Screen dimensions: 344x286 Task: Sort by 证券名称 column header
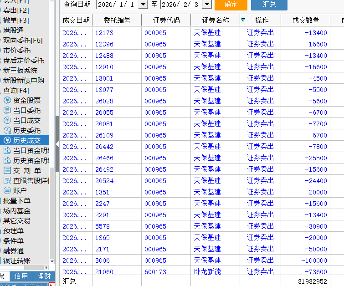pyautogui.click(x=215, y=20)
